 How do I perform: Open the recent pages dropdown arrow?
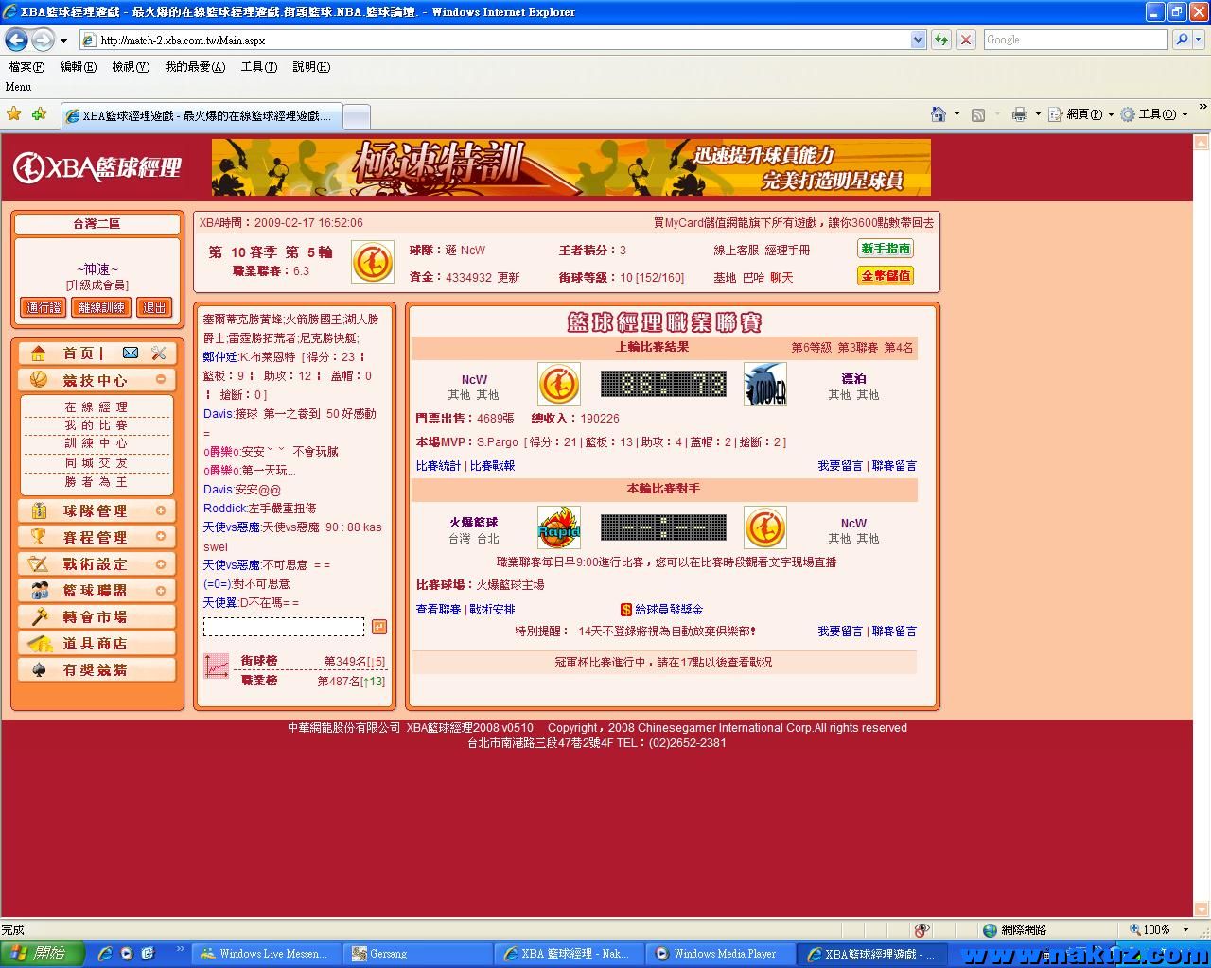(x=63, y=40)
